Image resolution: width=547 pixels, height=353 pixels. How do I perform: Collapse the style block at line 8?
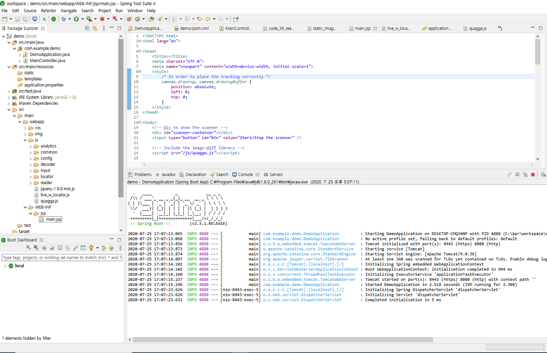pos(140,72)
